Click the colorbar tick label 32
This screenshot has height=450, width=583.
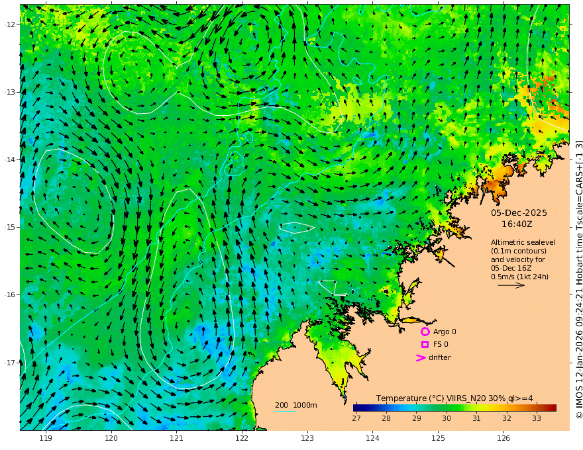(506, 418)
